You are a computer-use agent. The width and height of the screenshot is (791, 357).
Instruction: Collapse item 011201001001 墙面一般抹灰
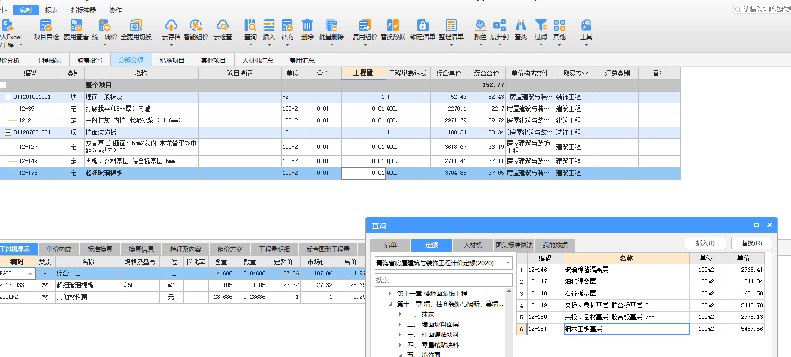coord(8,97)
